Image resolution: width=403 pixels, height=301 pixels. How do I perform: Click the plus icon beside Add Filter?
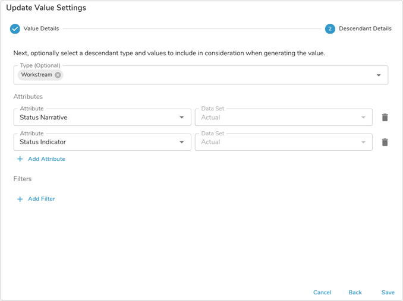tap(20, 199)
